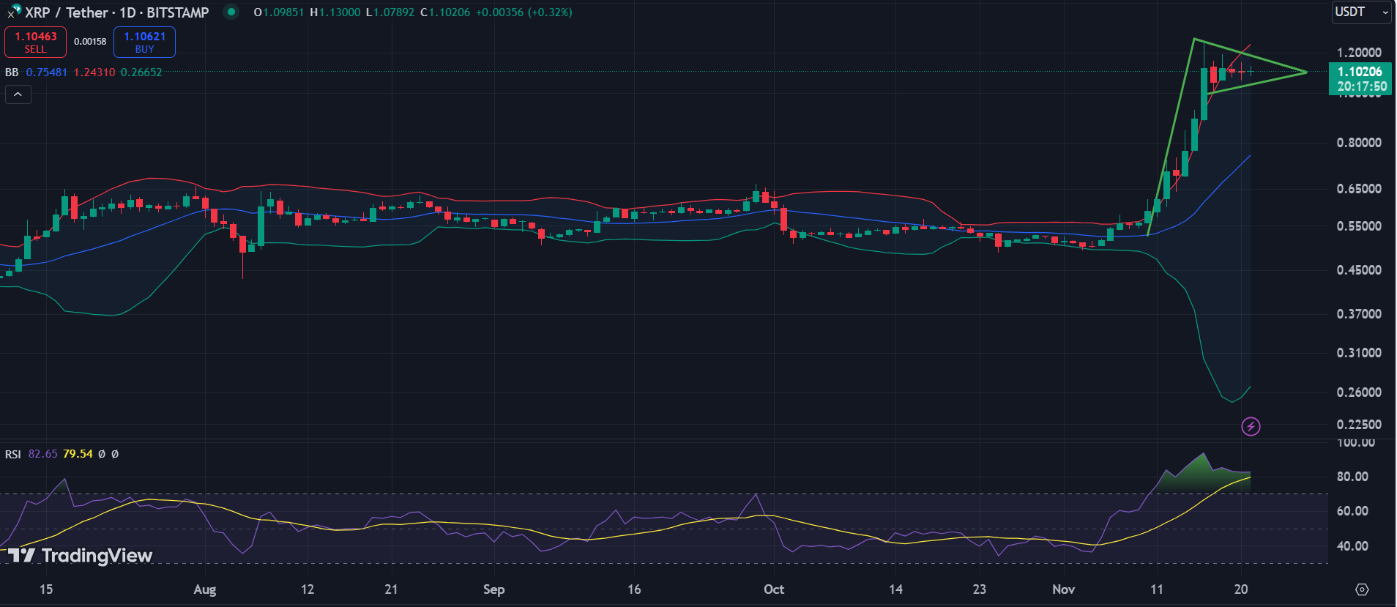
Task: Click the 0.45000 price axis label
Action: point(1359,270)
